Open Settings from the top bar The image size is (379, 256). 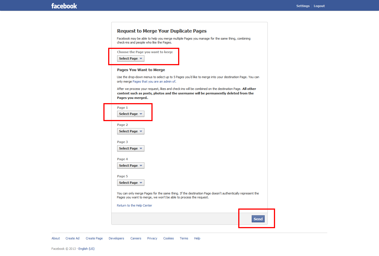pos(303,6)
